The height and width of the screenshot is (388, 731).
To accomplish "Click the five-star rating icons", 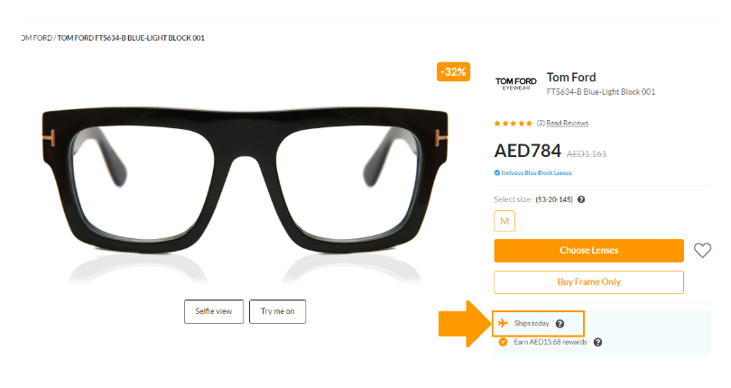I will (513, 123).
